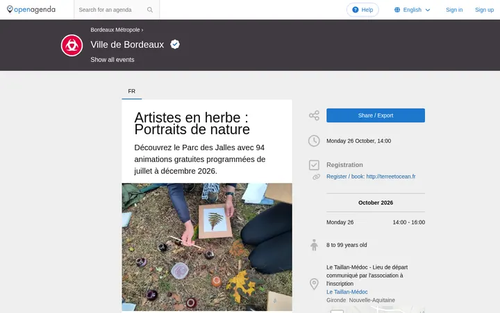The height and width of the screenshot is (313, 500).
Task: Click the 14:00 - 16:00 time slot
Action: pos(408,223)
